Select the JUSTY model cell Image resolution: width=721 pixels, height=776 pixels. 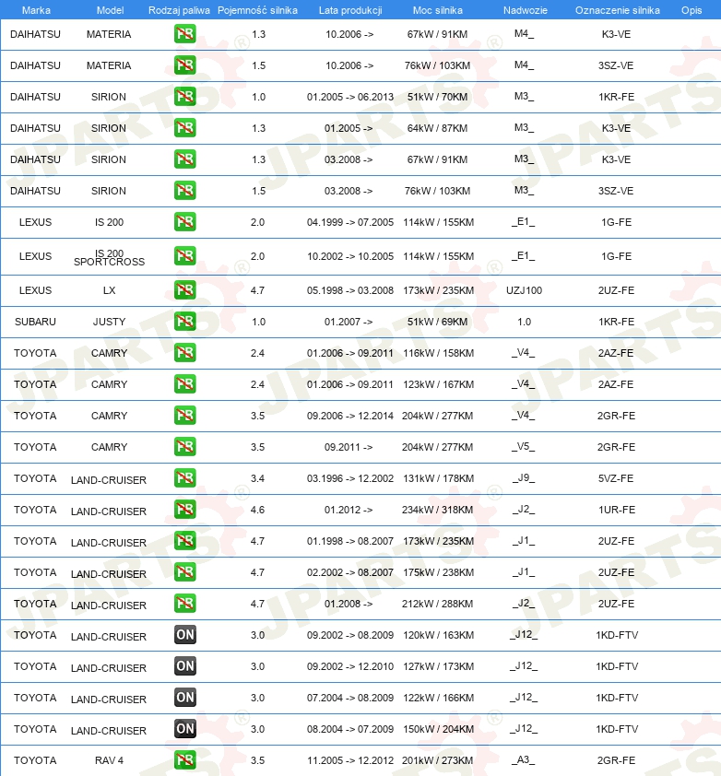click(x=109, y=322)
